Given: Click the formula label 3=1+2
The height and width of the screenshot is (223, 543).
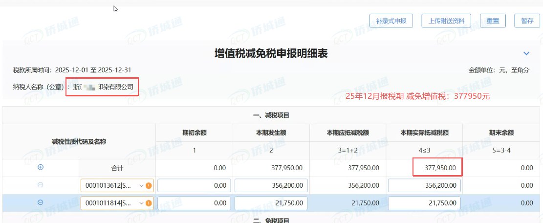Looking at the screenshot, I should pyautogui.click(x=348, y=151).
